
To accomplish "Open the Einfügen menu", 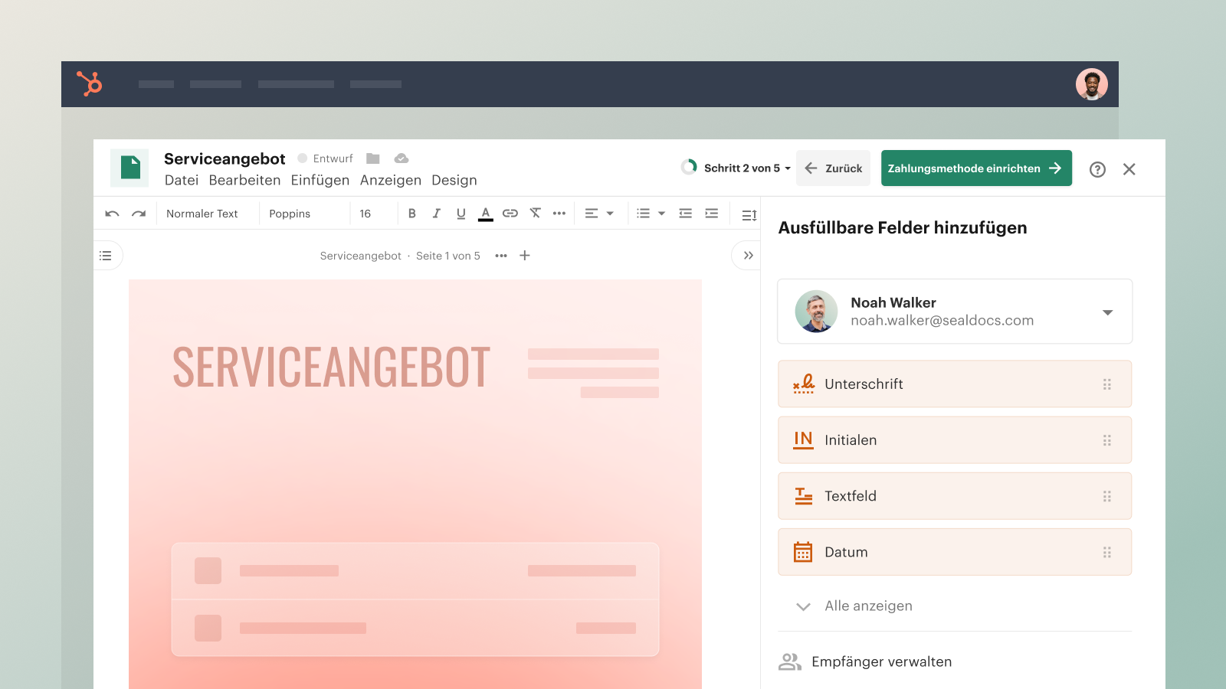I will point(320,181).
